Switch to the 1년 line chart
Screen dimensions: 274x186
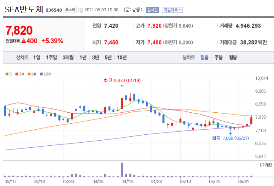(x=83, y=57)
